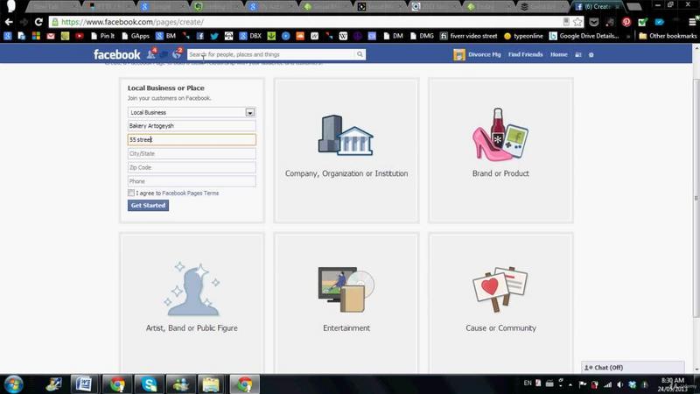Go to Facebook Home link
Viewport: 700px width, 394px height.
(x=558, y=54)
